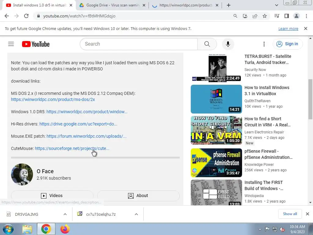This screenshot has height=235, width=313.
Task: Open the Mouse.EXE patch forum link
Action: [87, 136]
